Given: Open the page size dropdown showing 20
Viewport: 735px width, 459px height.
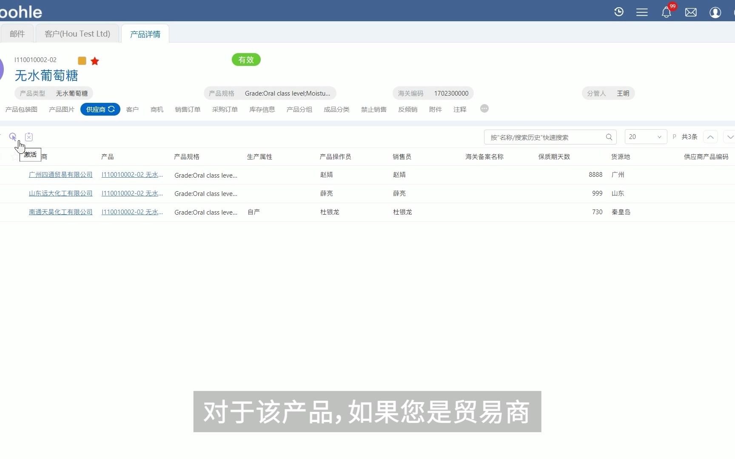Looking at the screenshot, I should coord(645,137).
